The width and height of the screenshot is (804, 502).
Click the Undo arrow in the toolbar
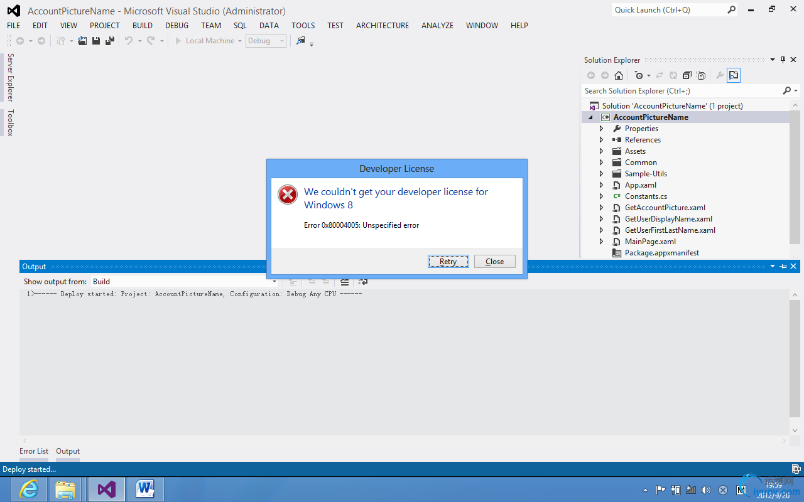[128, 41]
